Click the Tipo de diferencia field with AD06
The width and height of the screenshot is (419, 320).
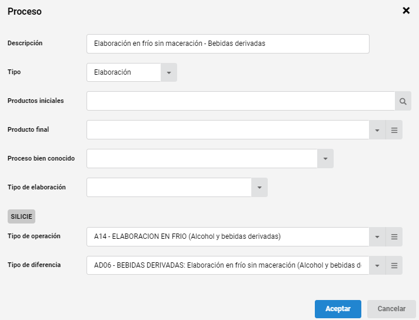pyautogui.click(x=228, y=265)
